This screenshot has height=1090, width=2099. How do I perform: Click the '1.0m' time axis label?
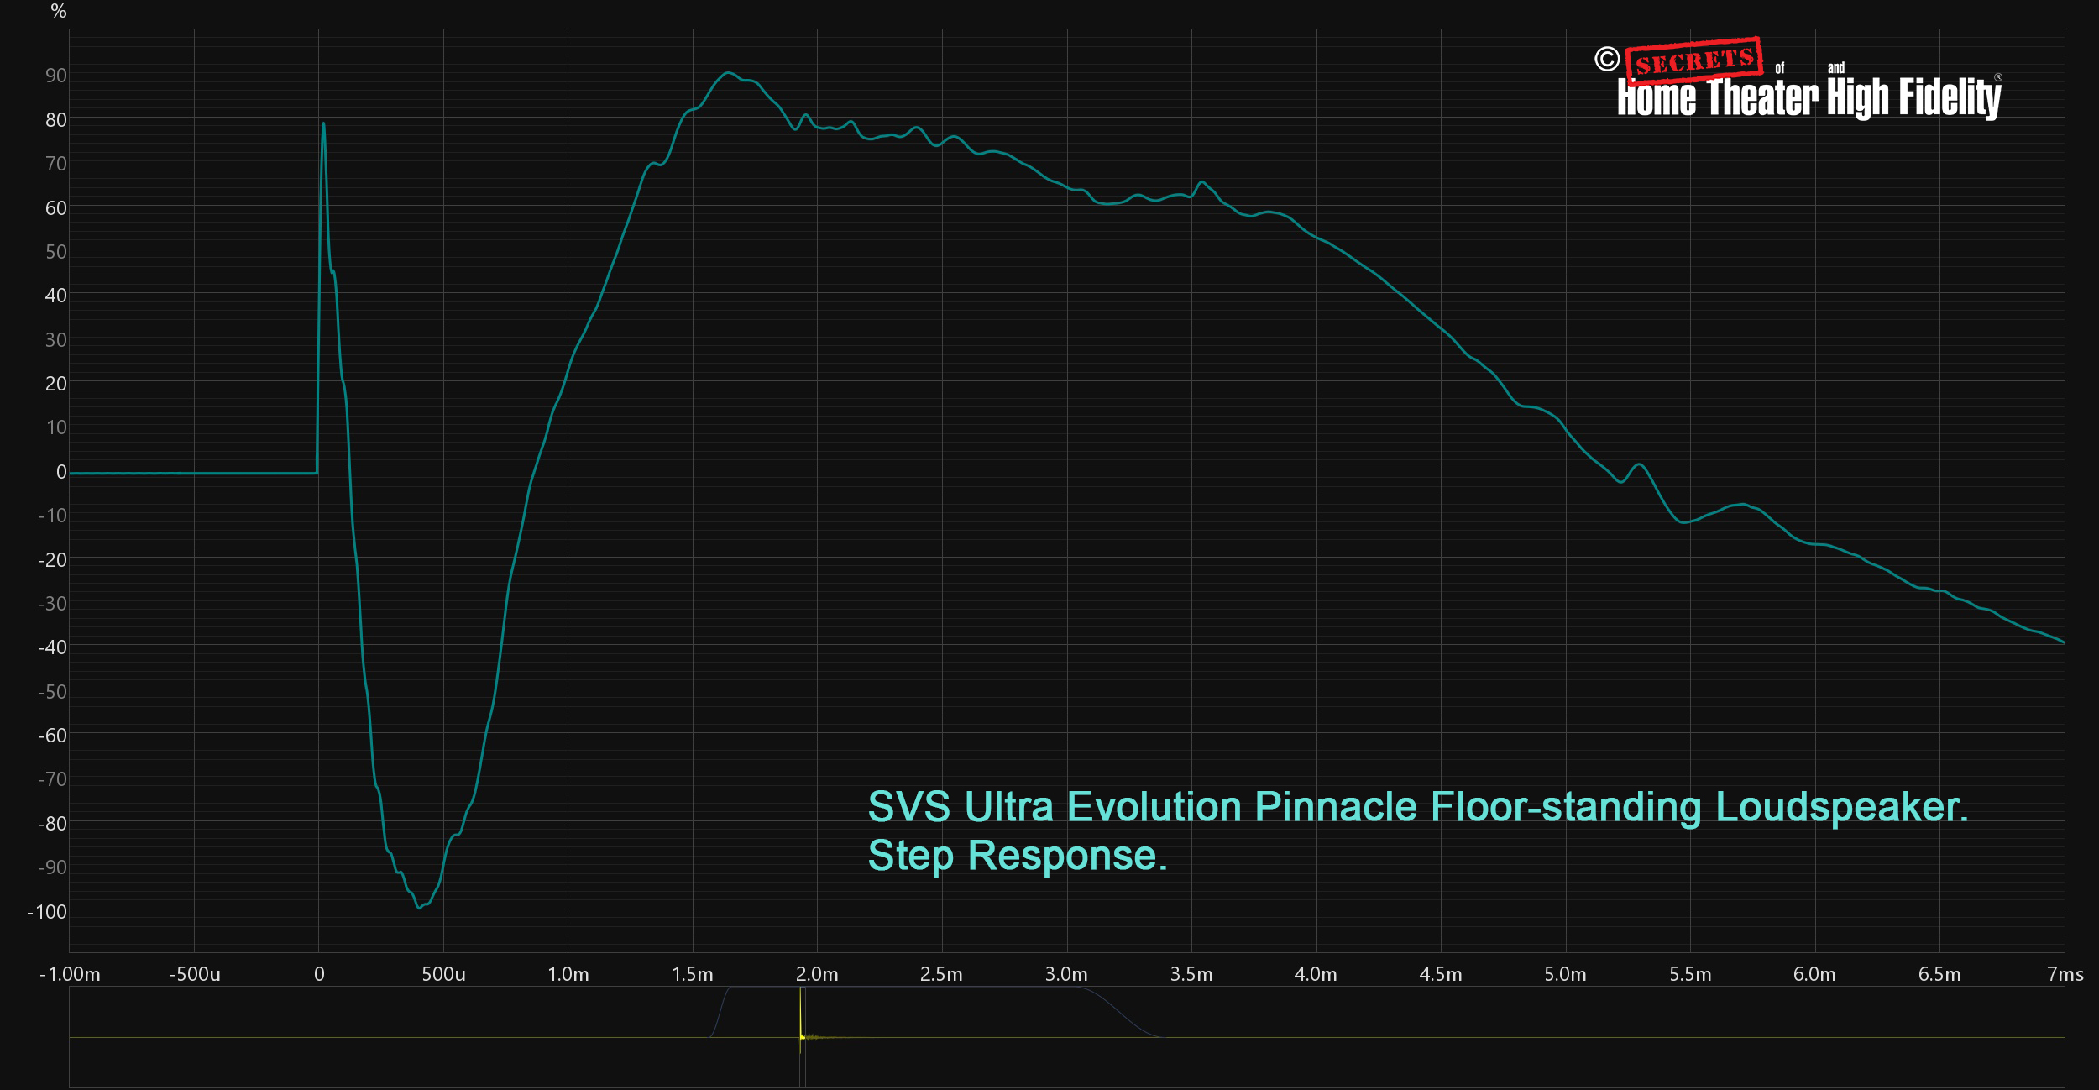tap(568, 974)
